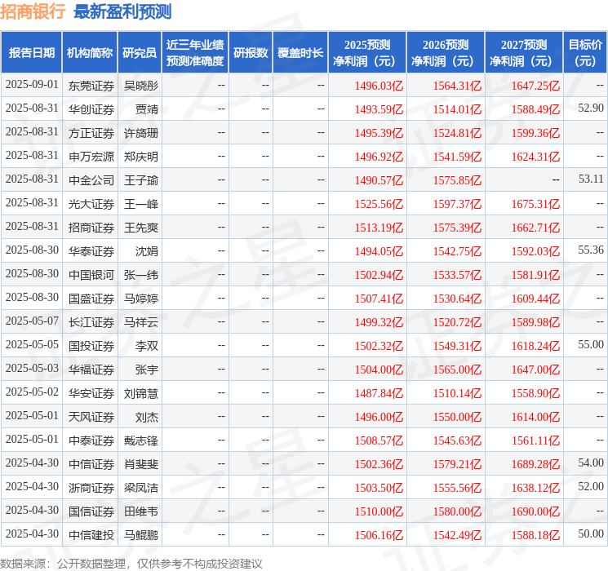Sort by 报告日期 column header

[x=32, y=53]
